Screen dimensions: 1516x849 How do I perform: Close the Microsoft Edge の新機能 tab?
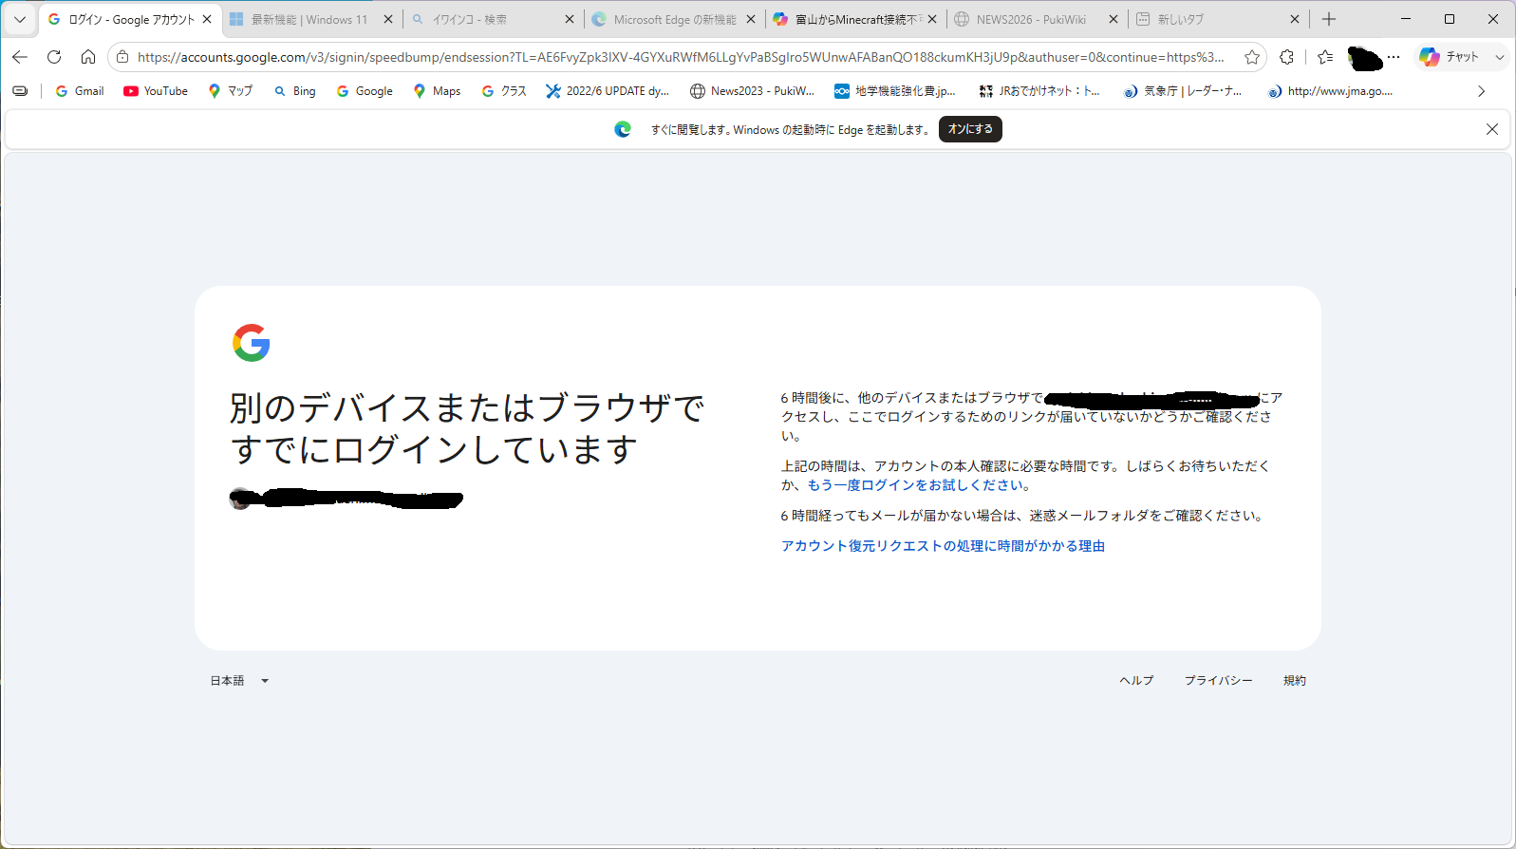coord(751,19)
